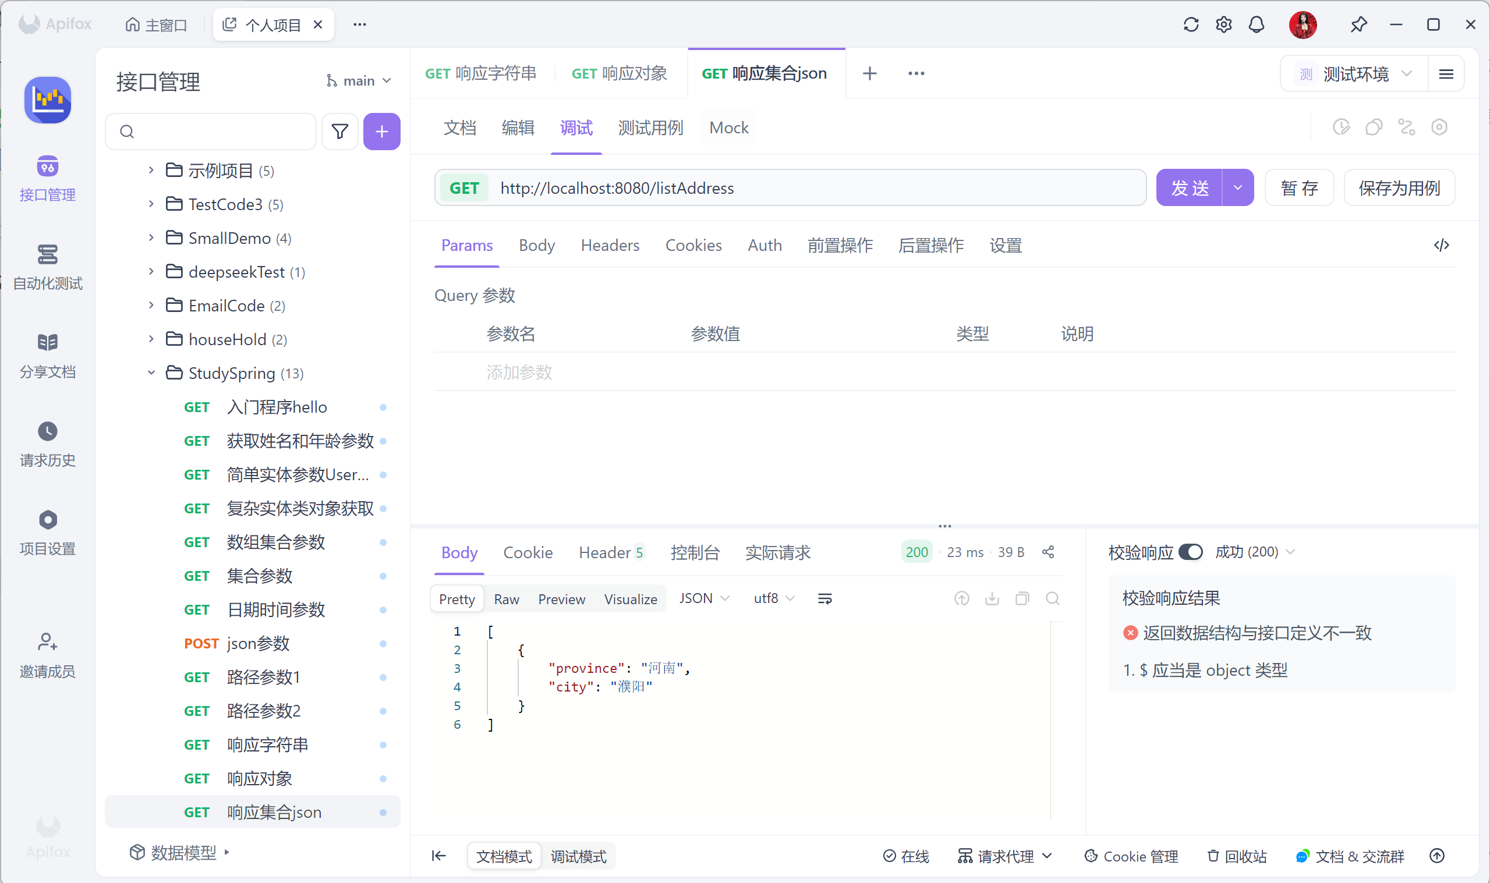Turn off the 校验响应 switch
Viewport: 1490px width, 883px height.
[x=1191, y=552]
